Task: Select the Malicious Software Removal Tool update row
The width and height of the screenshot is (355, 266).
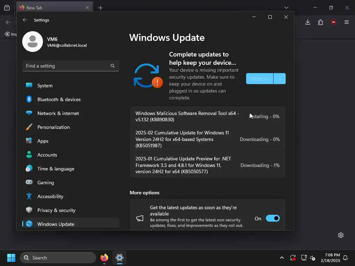Action: [x=207, y=116]
